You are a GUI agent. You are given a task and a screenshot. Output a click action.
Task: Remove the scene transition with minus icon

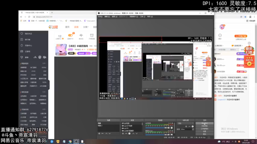click(x=189, y=126)
